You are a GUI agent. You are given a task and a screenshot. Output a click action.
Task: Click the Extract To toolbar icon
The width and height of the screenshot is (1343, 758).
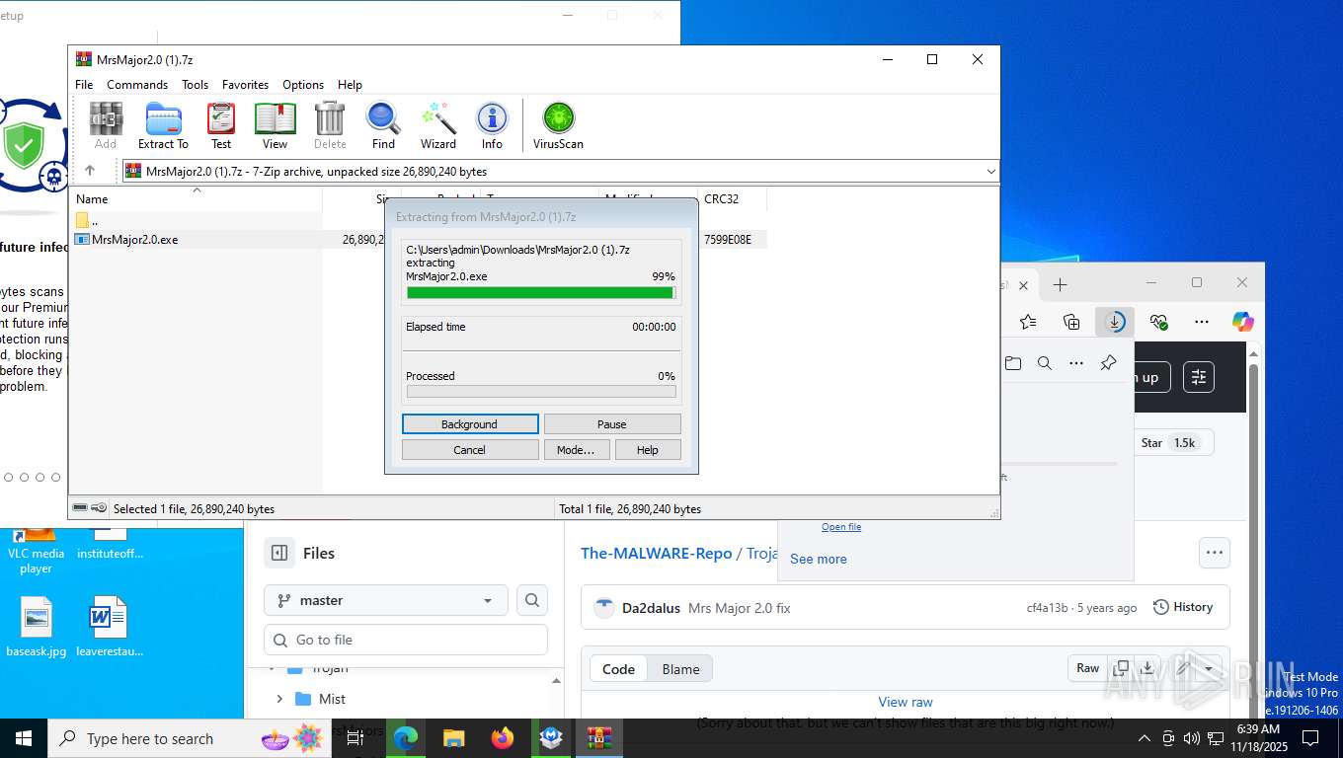(163, 125)
